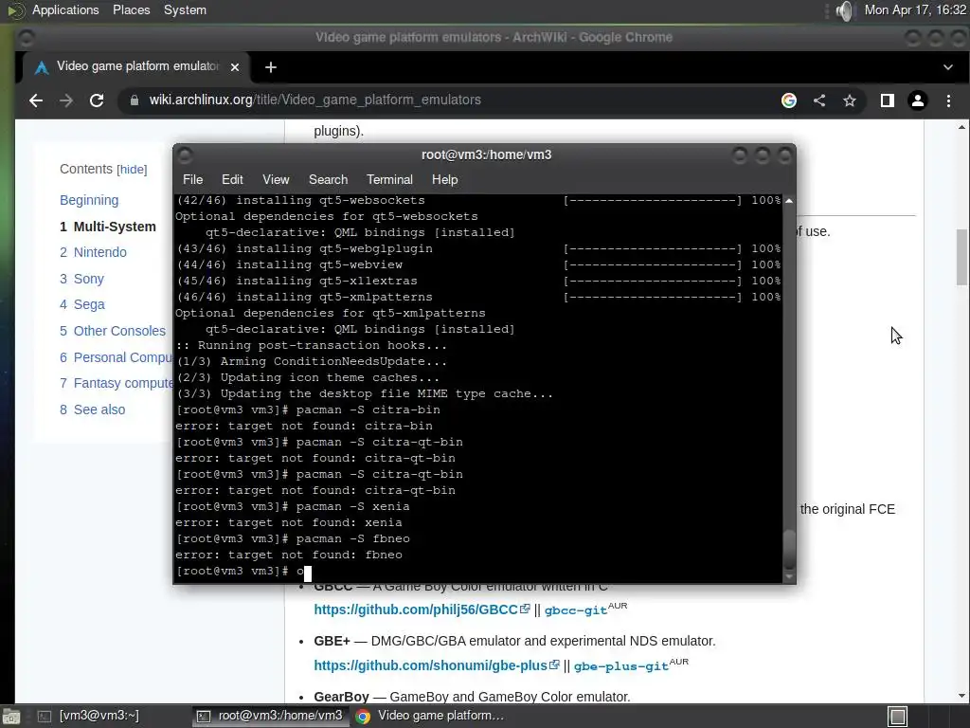Image resolution: width=970 pixels, height=728 pixels.
Task: Go to section 5 Other Consoles
Action: pos(113,331)
